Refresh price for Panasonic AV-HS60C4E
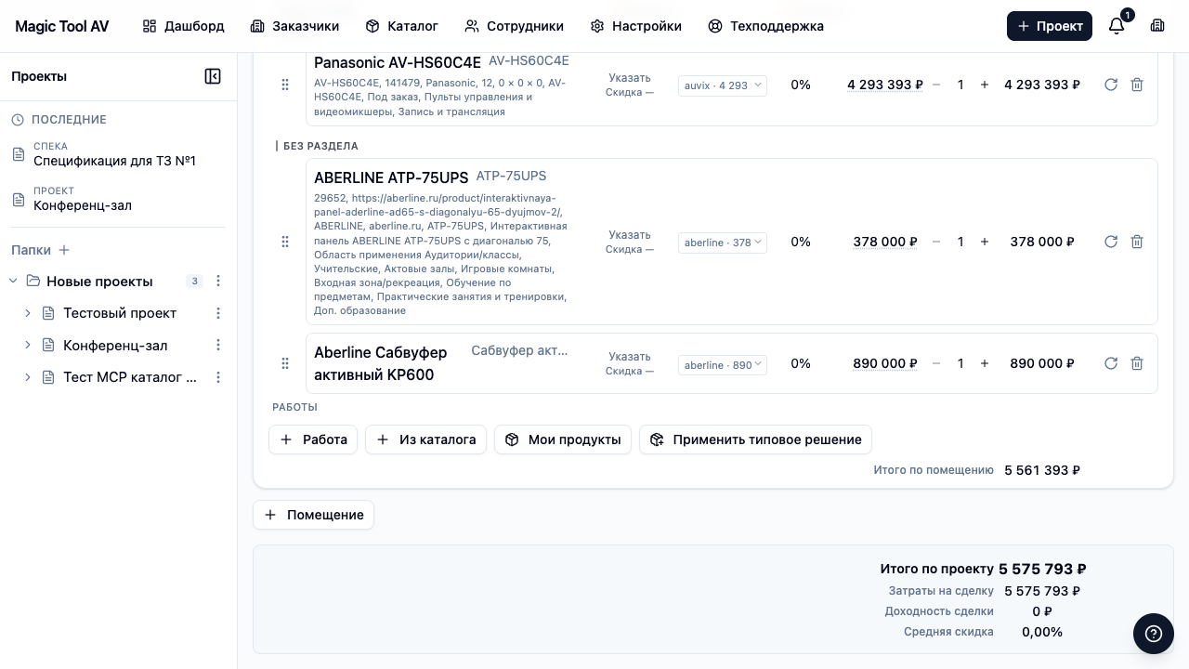The image size is (1189, 669). click(x=1111, y=85)
